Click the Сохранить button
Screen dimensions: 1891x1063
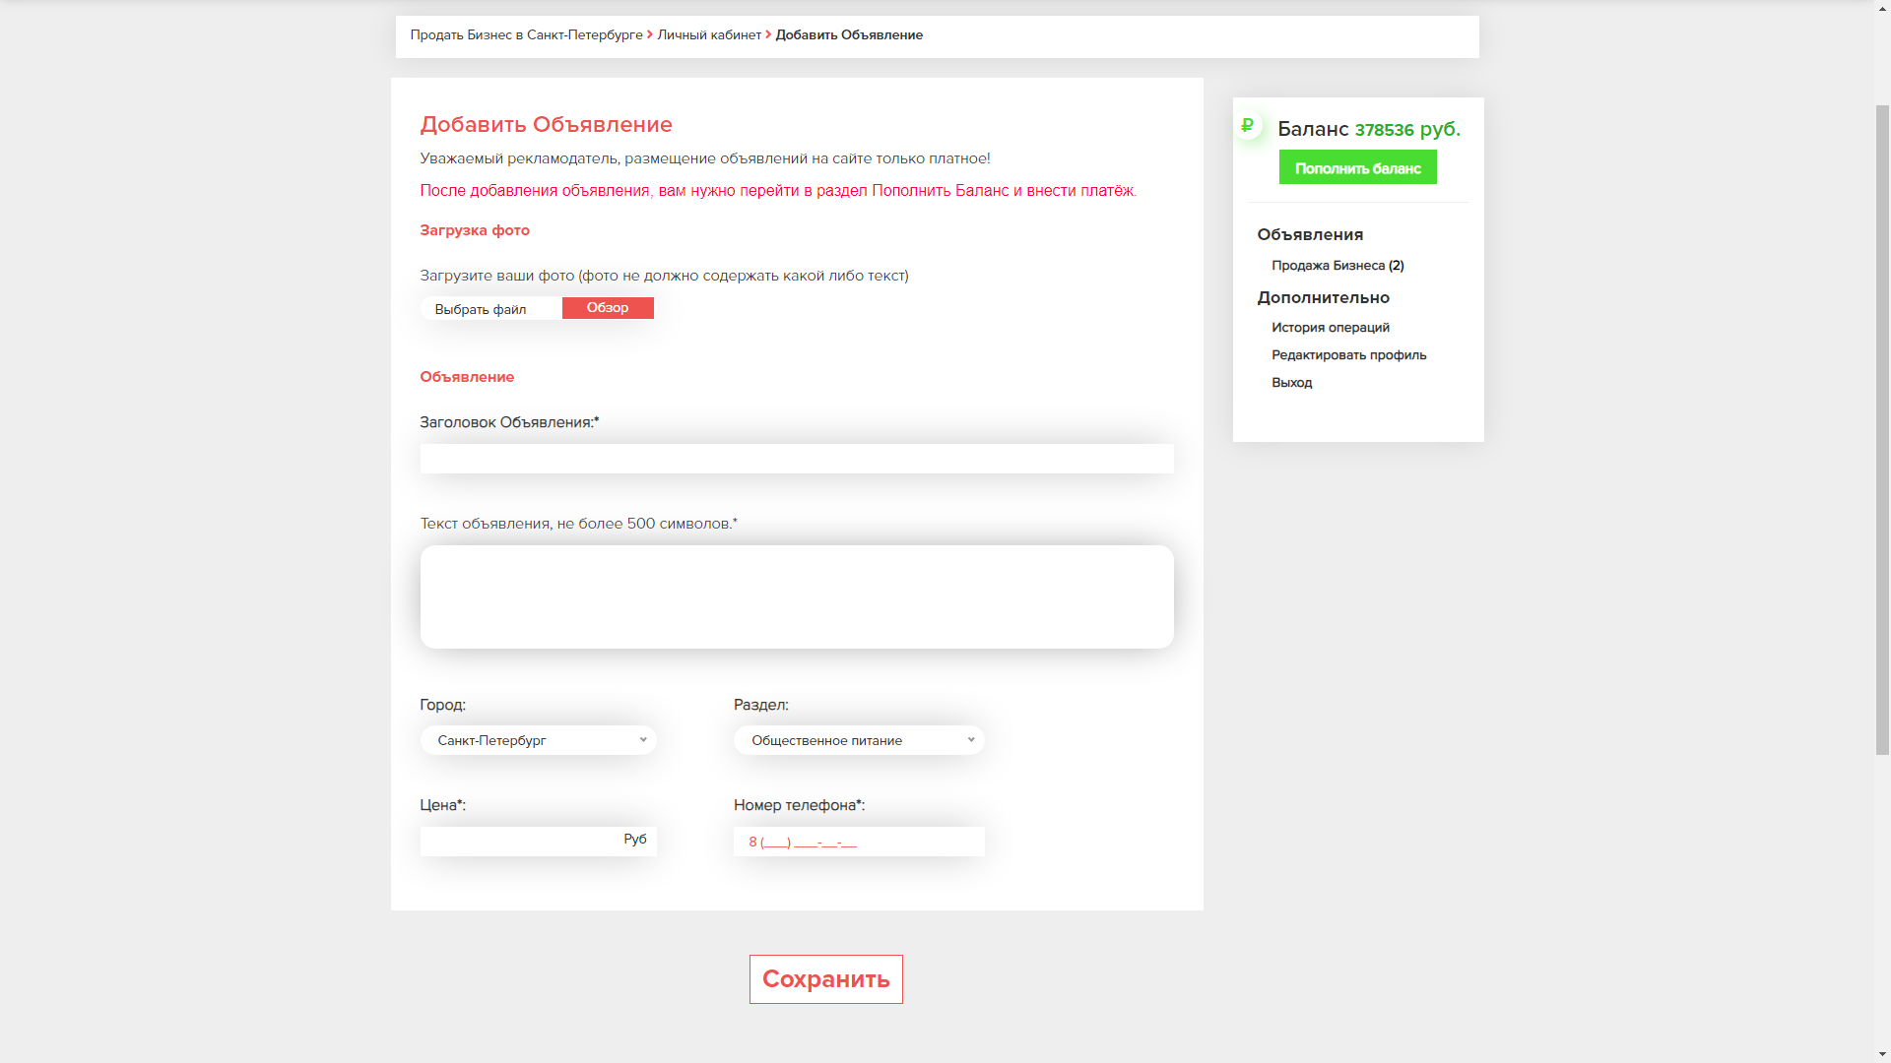[x=825, y=979]
